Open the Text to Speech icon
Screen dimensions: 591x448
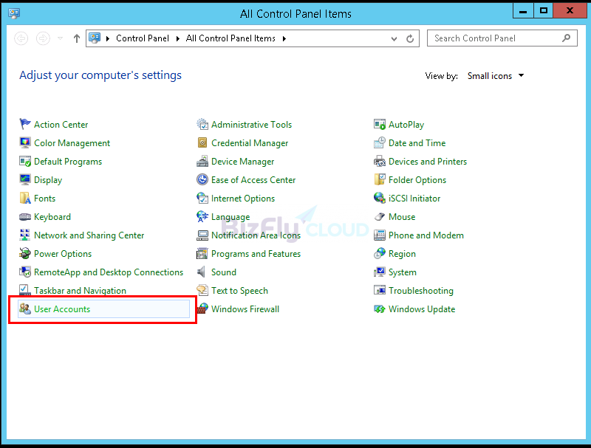(x=202, y=290)
